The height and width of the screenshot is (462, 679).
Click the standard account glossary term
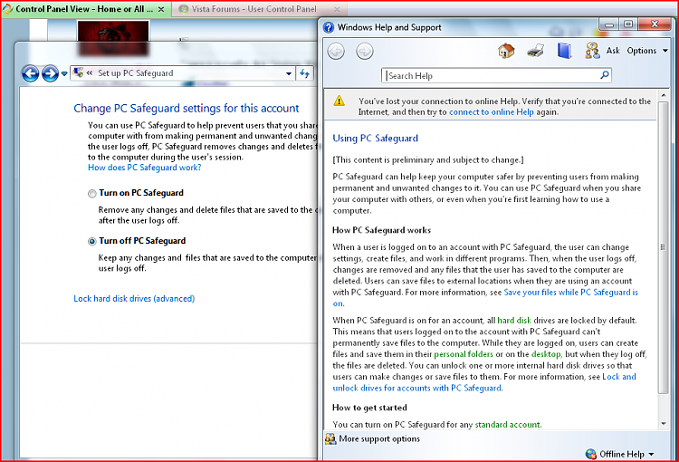507,424
